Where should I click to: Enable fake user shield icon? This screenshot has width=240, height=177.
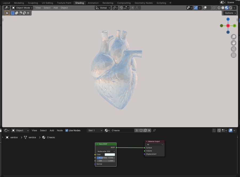click(x=141, y=130)
